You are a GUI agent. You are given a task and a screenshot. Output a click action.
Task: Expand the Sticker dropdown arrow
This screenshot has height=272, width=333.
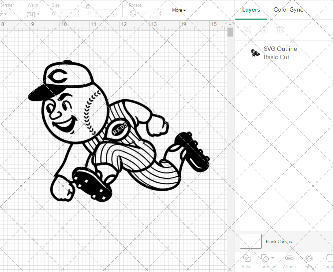[5, 14]
